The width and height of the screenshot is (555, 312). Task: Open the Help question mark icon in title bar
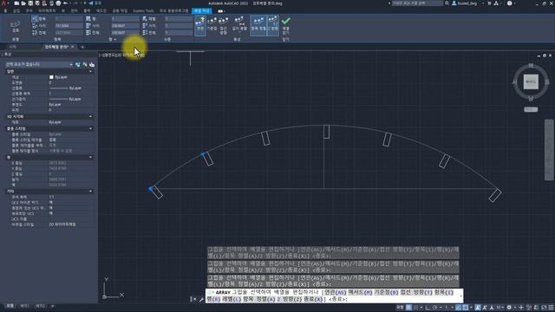coord(509,3)
